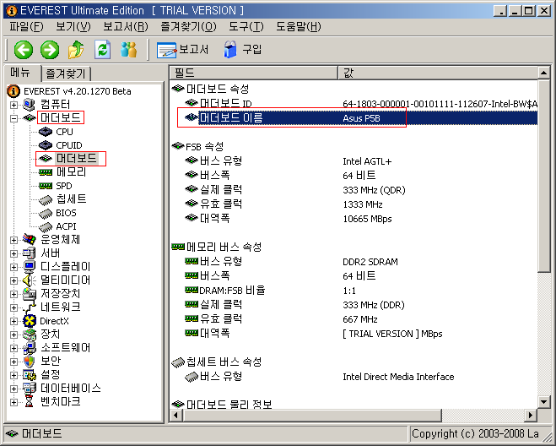The width and height of the screenshot is (556, 446).
Task: Click the 보안 security shield icon
Action: 29,362
